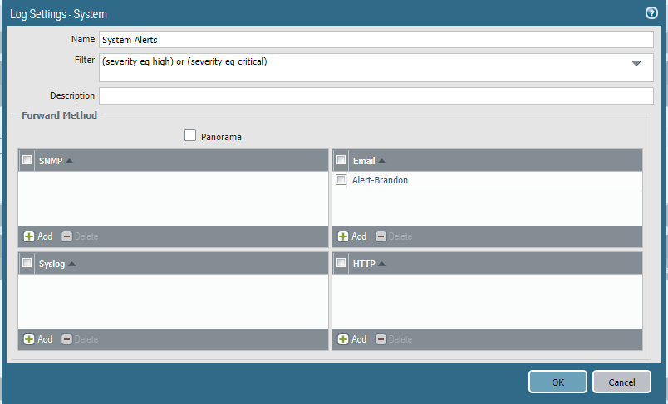Click into the Name text field

click(376, 39)
